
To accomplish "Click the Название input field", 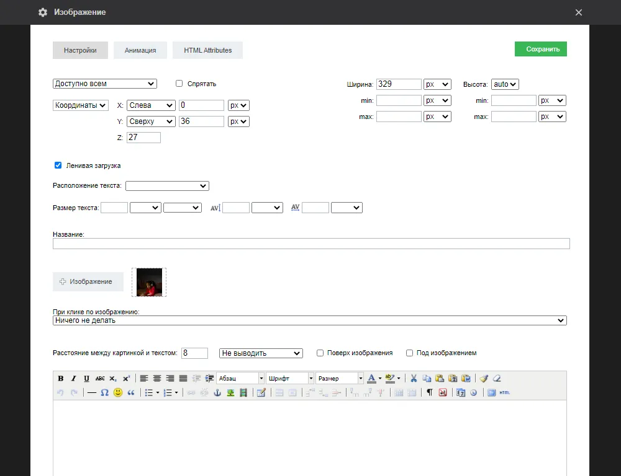I will click(x=311, y=244).
